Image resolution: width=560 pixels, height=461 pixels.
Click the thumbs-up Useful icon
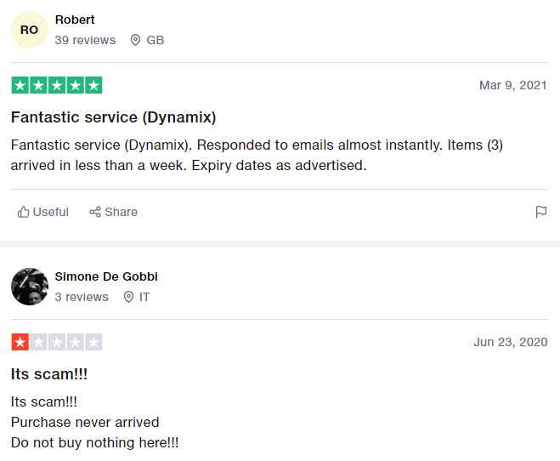pyautogui.click(x=23, y=212)
